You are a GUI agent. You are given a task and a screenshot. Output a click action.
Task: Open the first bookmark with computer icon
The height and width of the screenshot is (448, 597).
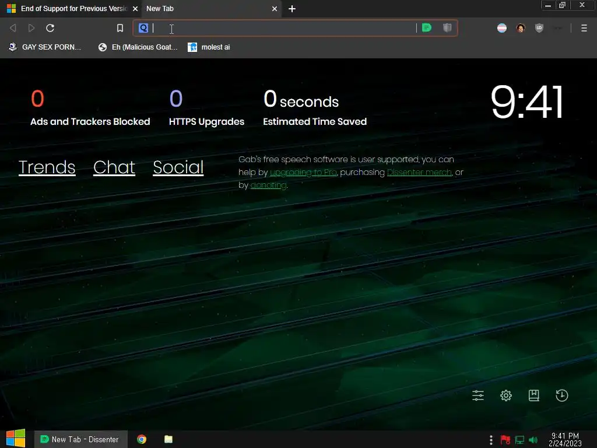click(x=44, y=47)
